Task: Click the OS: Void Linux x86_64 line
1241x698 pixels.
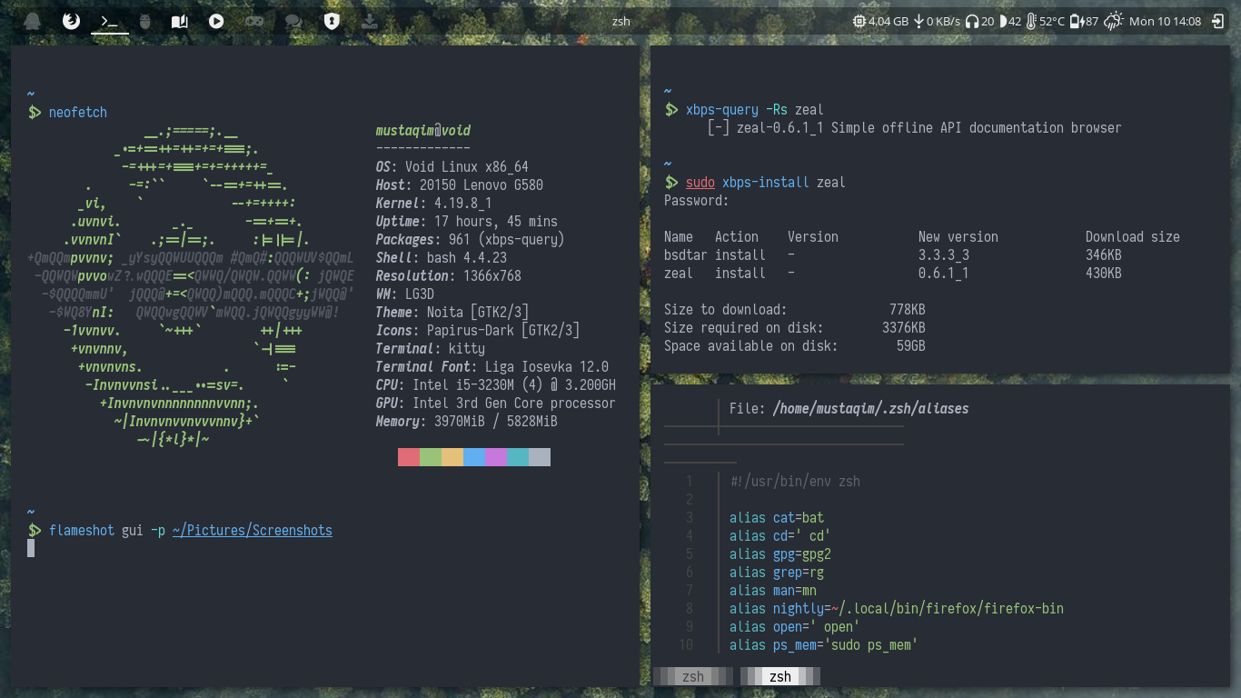Action: (452, 167)
